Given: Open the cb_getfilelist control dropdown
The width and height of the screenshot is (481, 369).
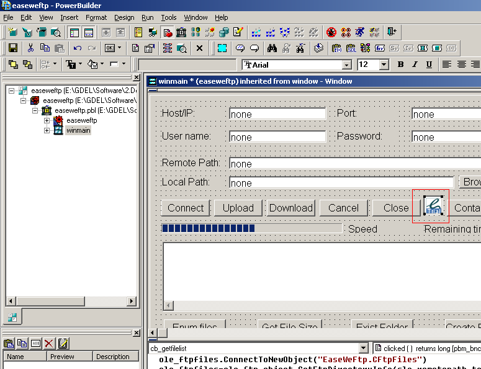Looking at the screenshot, I should tap(363, 349).
